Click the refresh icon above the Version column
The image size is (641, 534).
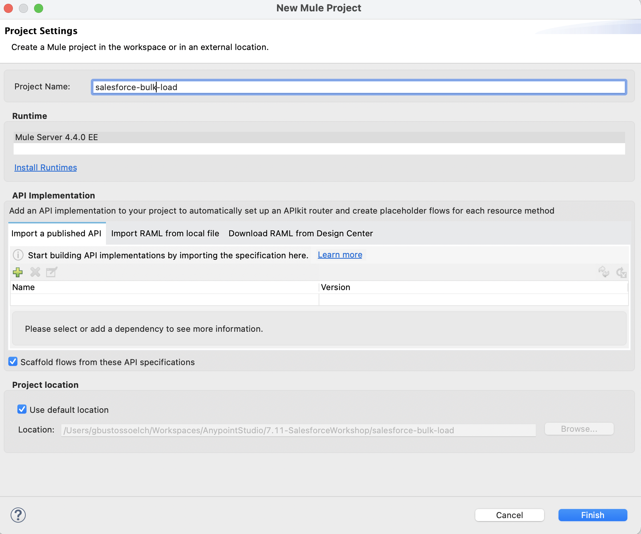pos(604,272)
